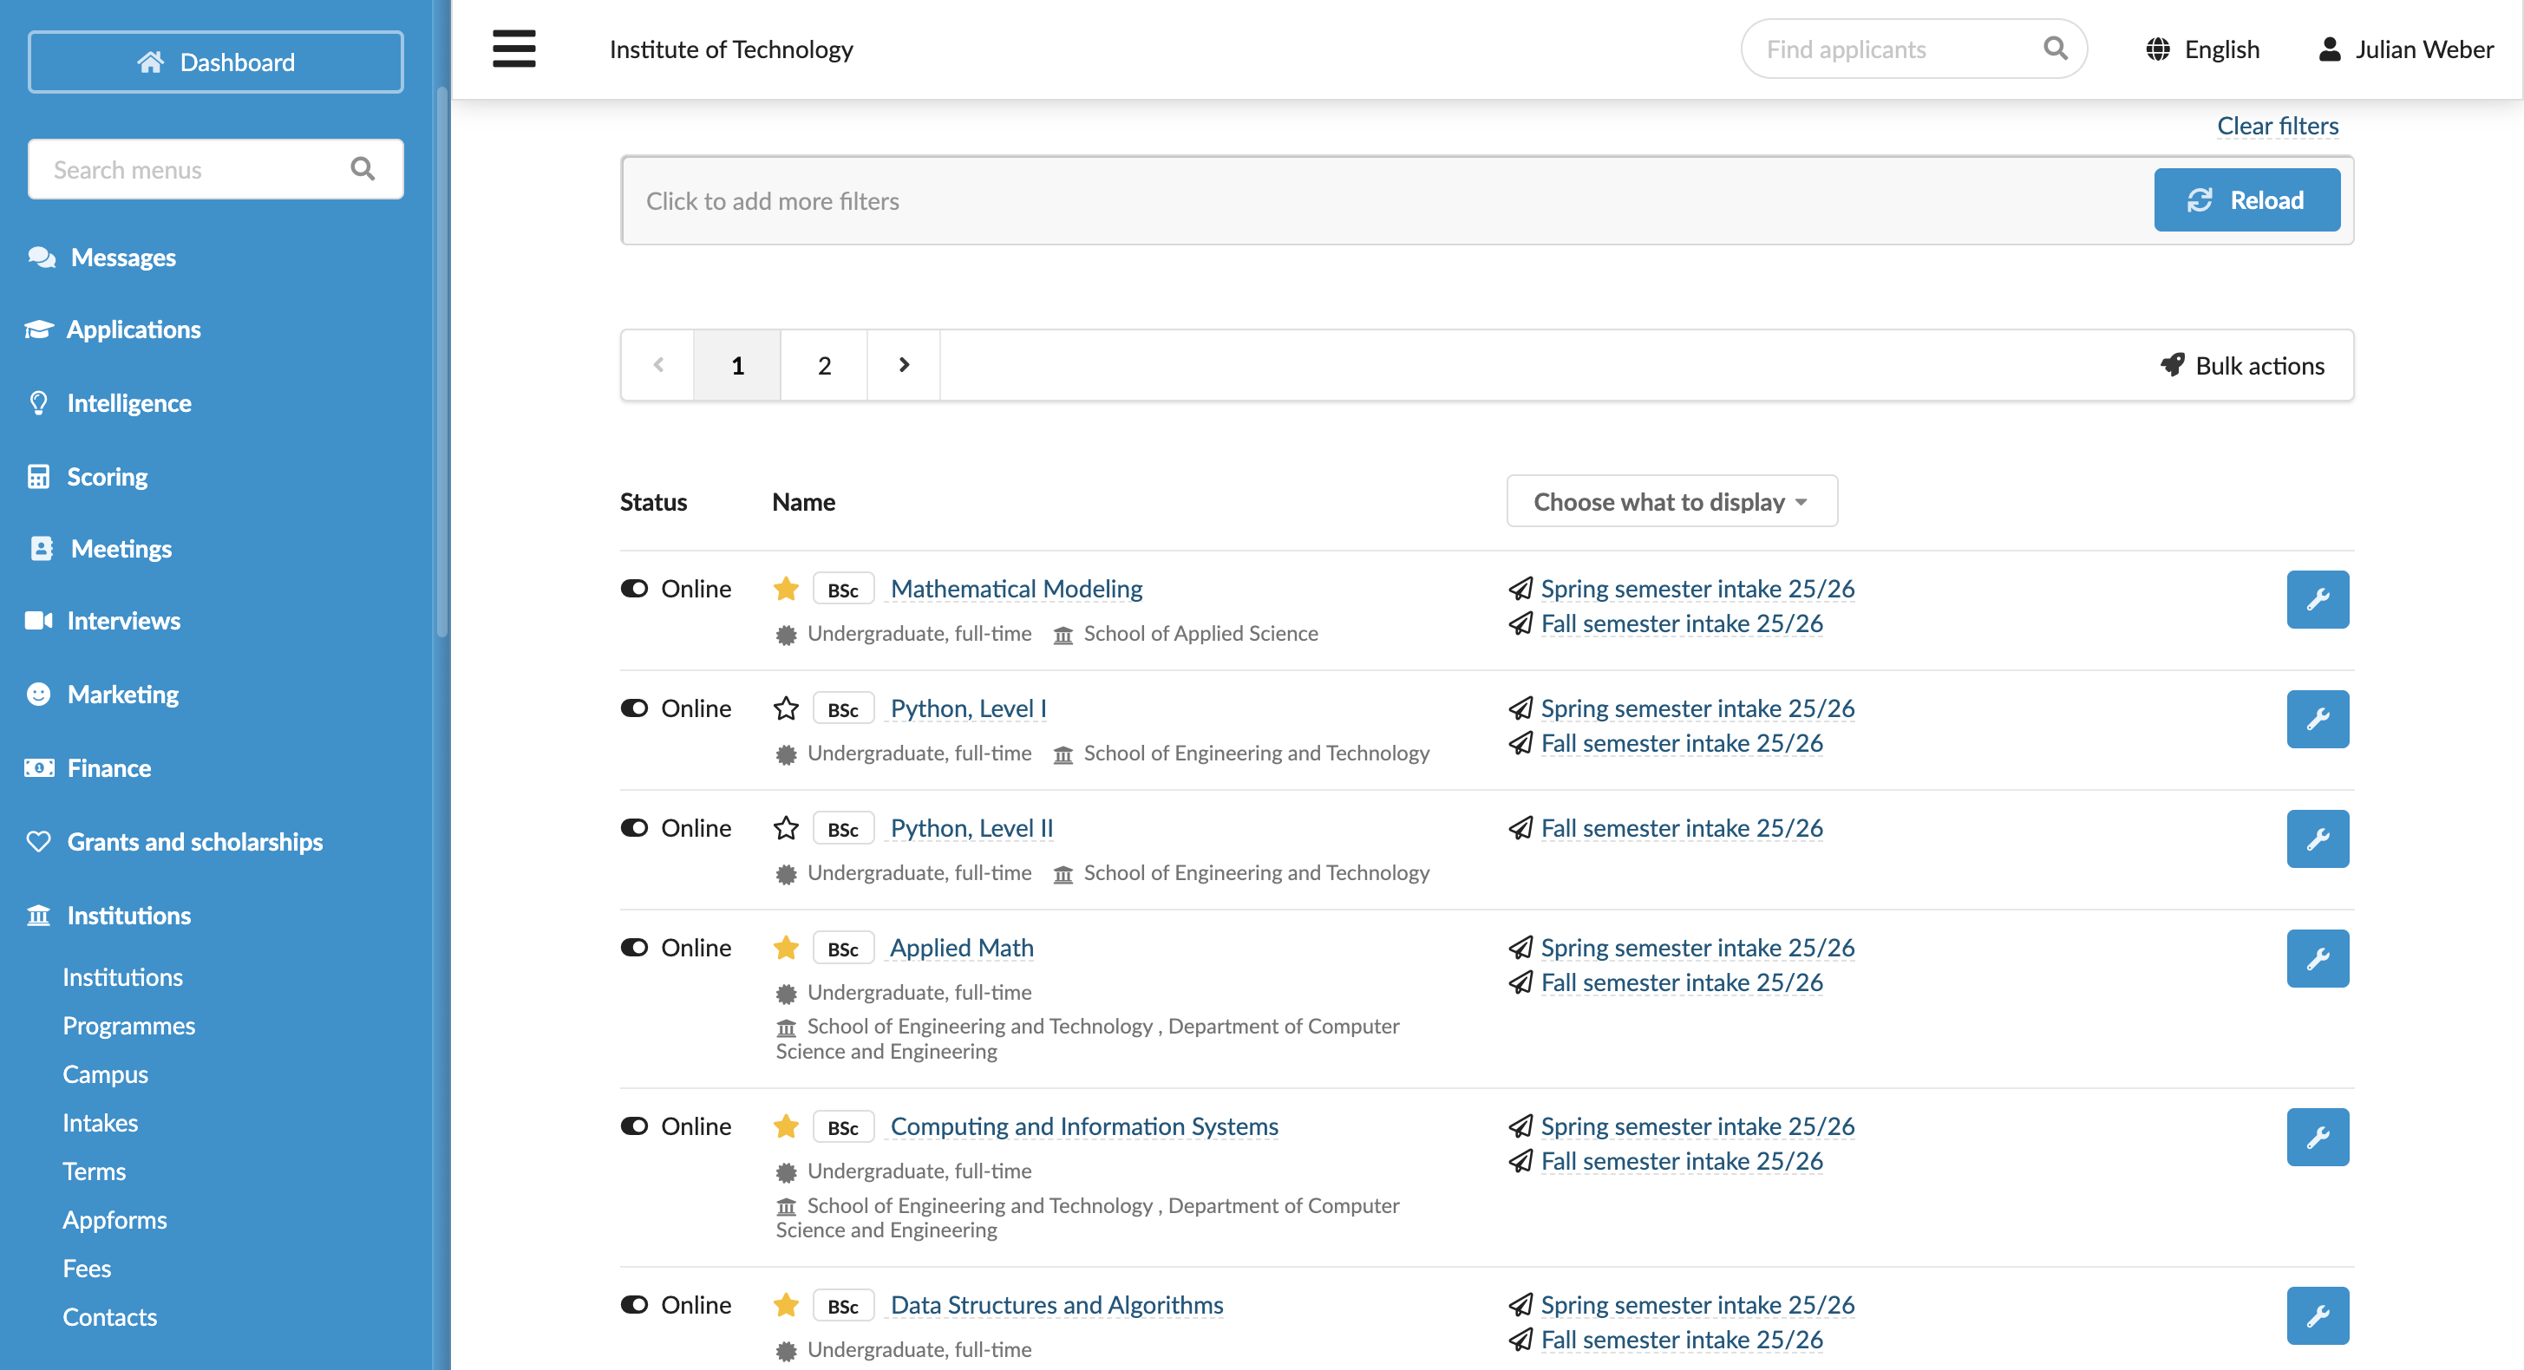Open the Mathematical Modeling programme link

coord(1016,589)
